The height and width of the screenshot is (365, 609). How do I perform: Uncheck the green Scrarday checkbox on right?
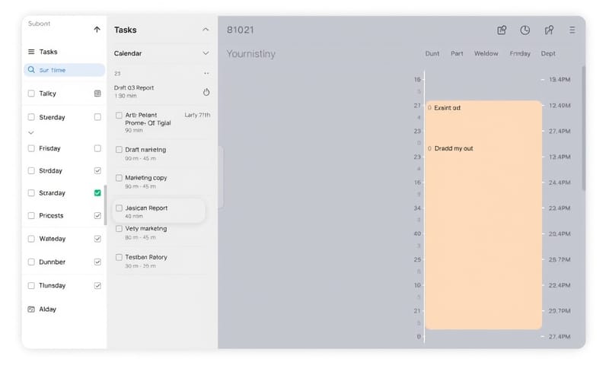(97, 193)
